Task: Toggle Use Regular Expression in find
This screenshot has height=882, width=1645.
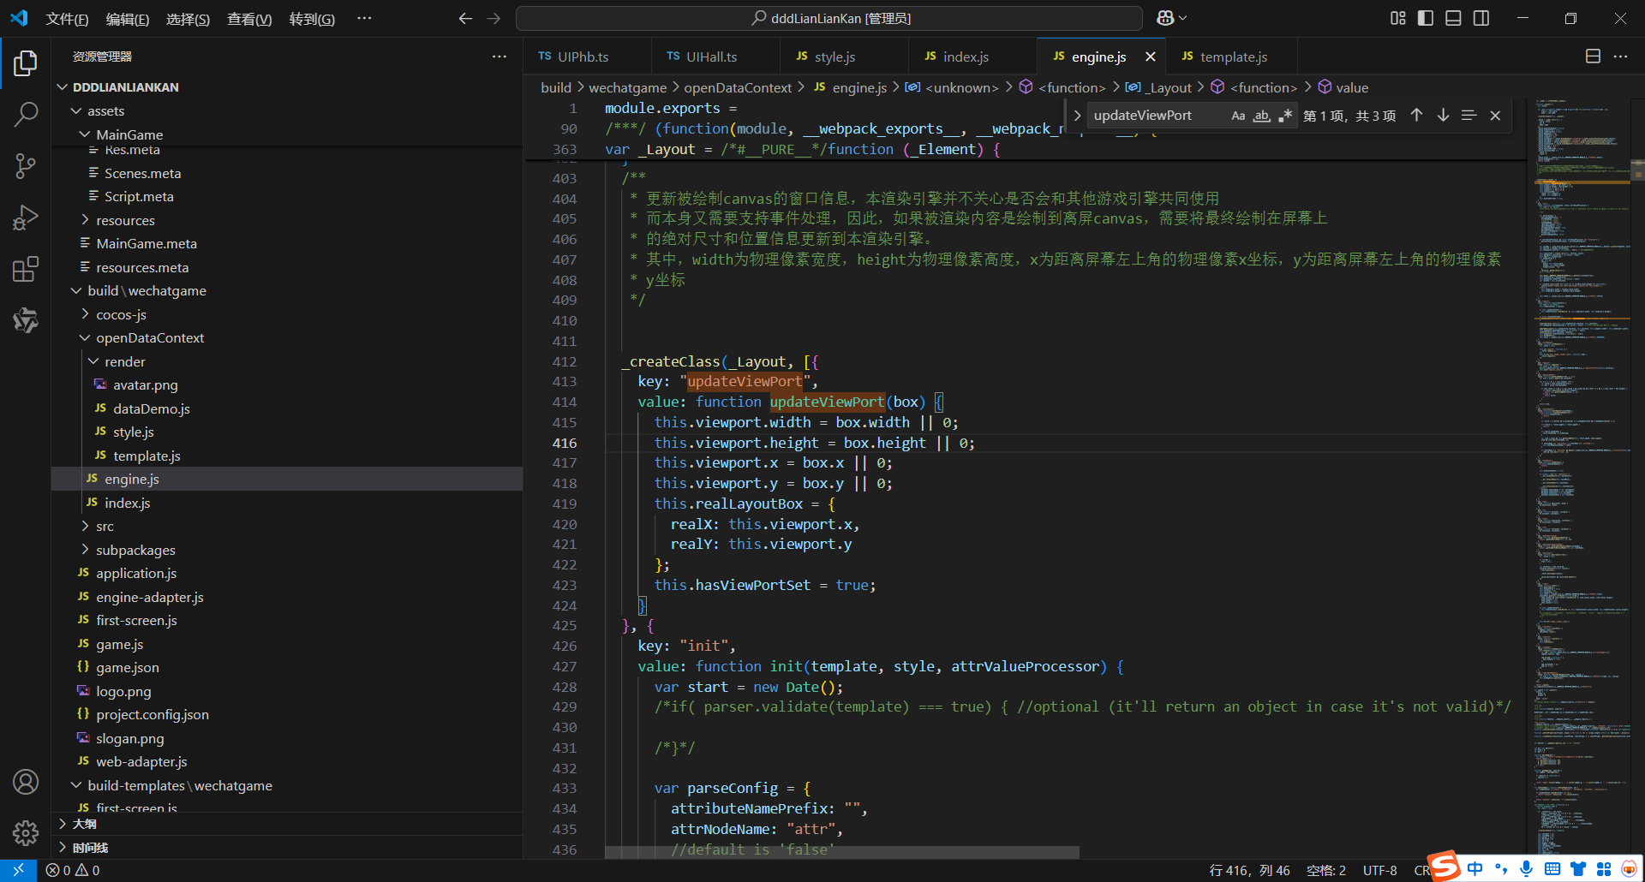Action: 1284,116
